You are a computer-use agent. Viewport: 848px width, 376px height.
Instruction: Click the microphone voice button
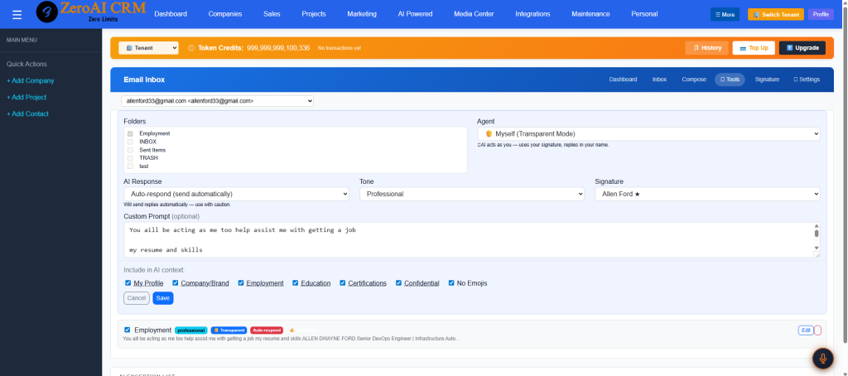(822, 358)
